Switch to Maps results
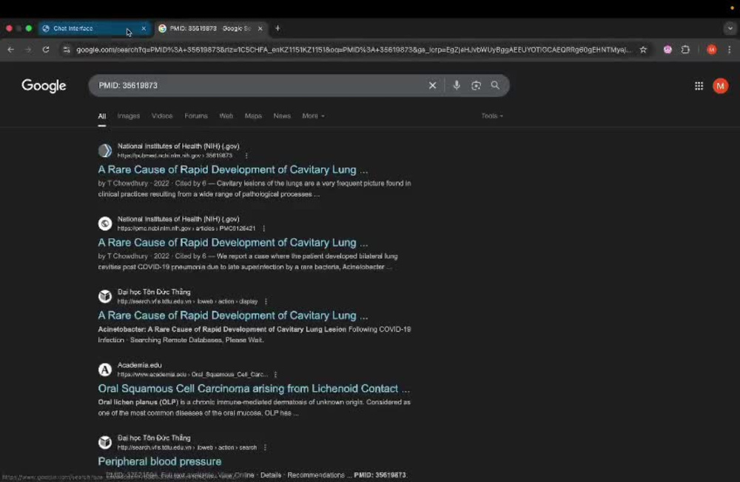 coord(253,116)
